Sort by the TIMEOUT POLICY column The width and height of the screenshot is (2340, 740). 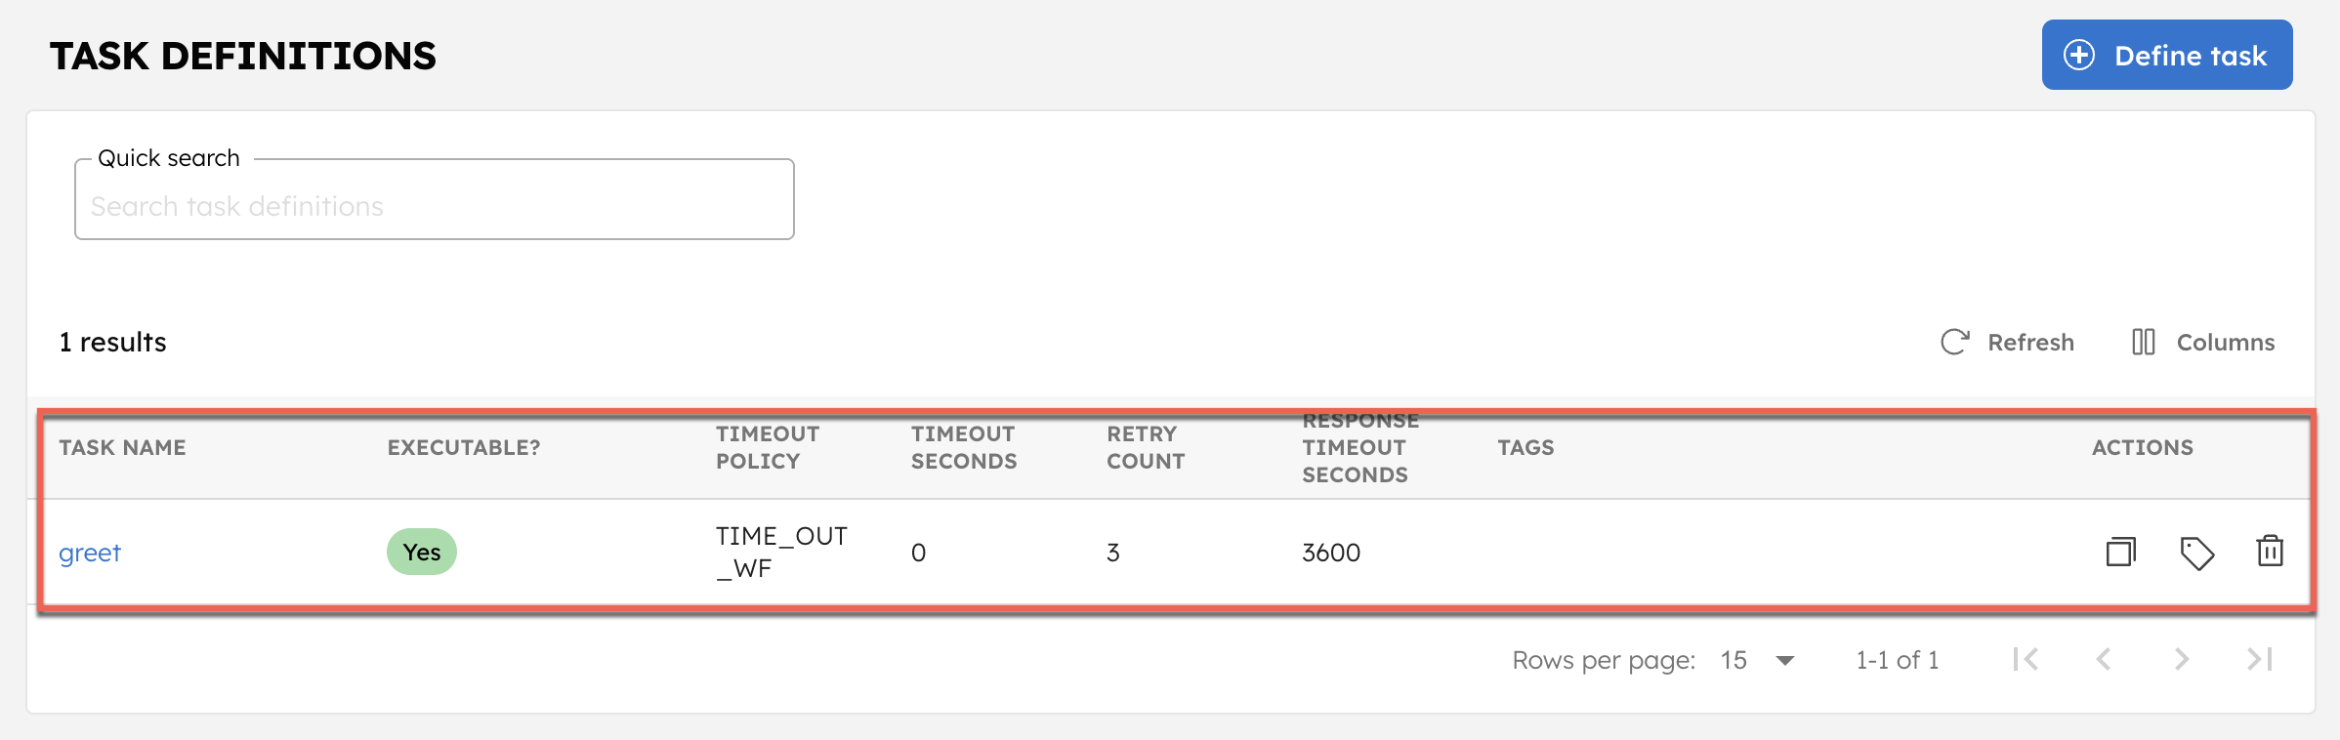click(x=767, y=447)
